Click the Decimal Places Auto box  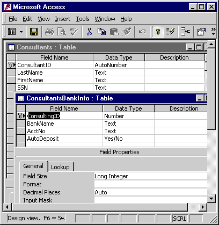tap(151, 192)
